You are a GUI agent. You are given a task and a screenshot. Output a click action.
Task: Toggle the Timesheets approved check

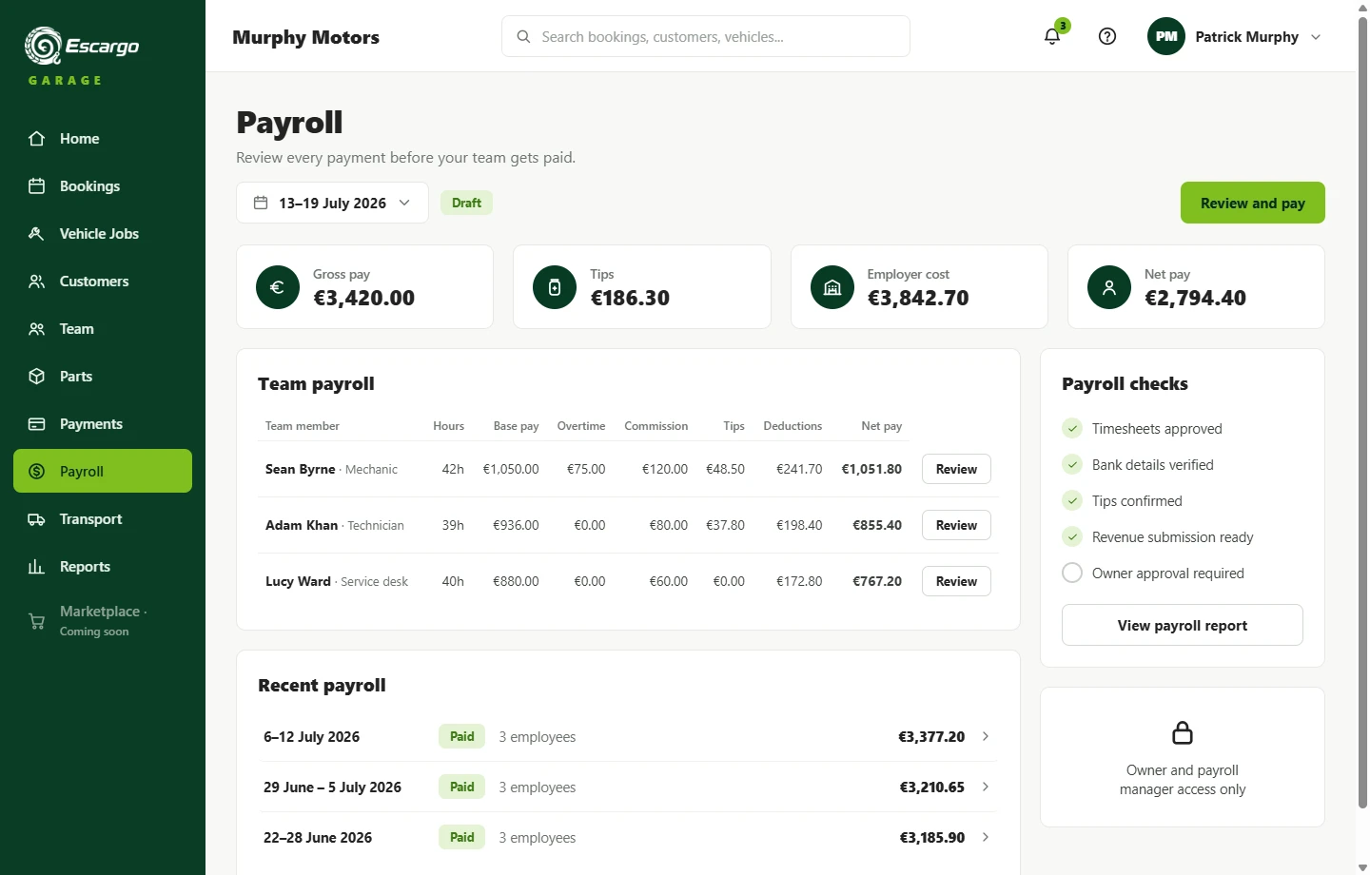(x=1072, y=428)
